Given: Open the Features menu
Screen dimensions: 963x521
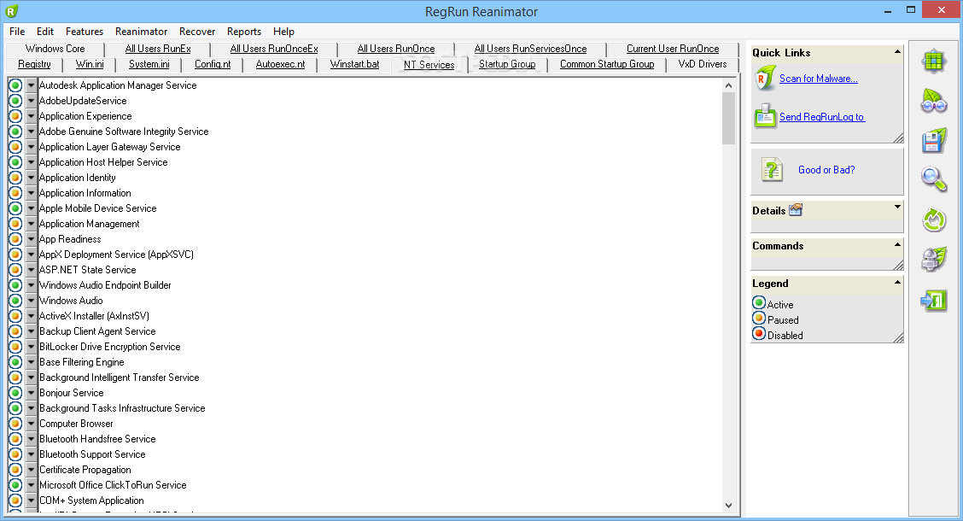Looking at the screenshot, I should point(85,32).
